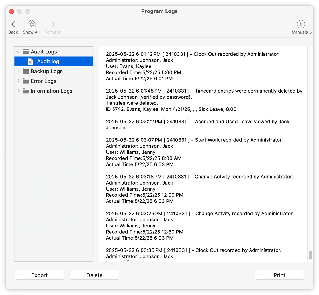Click 'Recorded Time:5/22/25 12:00 PM' line
The image size is (319, 295).
click(x=144, y=195)
